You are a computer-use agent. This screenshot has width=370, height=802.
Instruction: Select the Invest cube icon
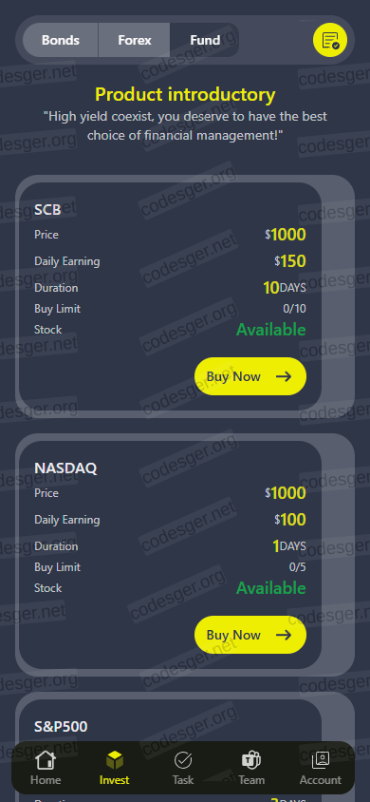[x=114, y=760]
